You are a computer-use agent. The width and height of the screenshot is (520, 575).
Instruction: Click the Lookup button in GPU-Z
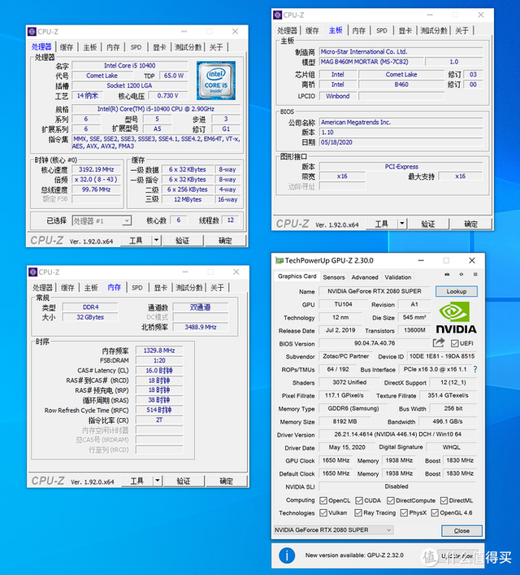click(457, 291)
